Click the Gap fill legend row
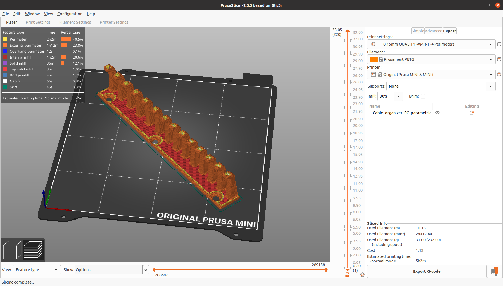The width and height of the screenshot is (503, 286). click(x=43, y=81)
